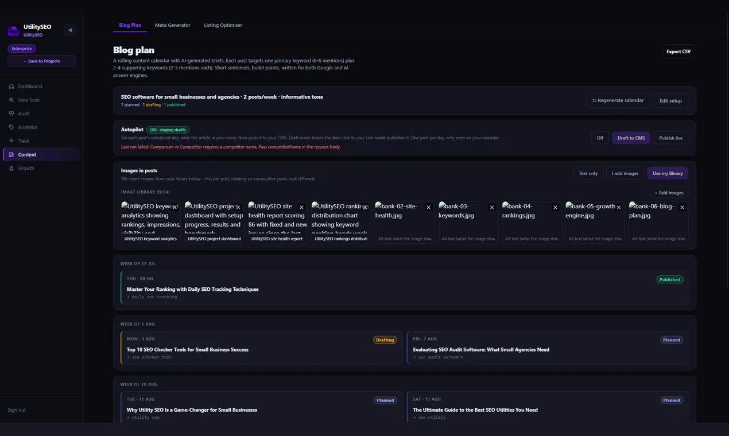
Task: Open the bank-03-keywords.jpg image thumbnail
Action: (x=468, y=217)
